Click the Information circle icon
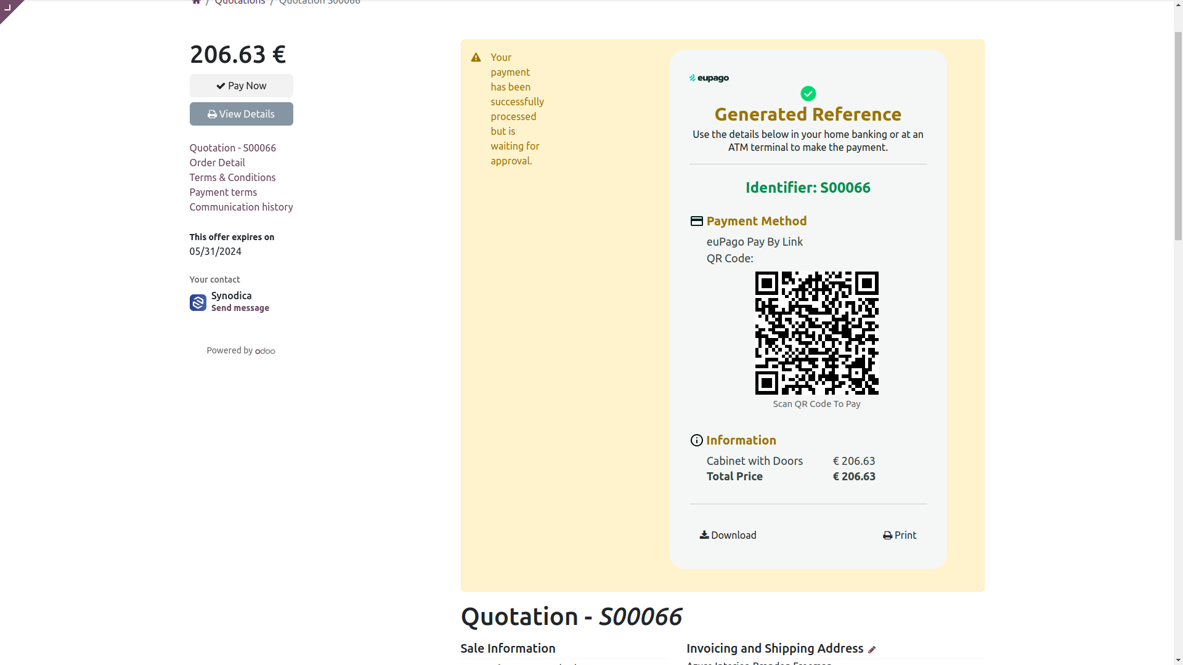The width and height of the screenshot is (1183, 665). click(x=697, y=440)
